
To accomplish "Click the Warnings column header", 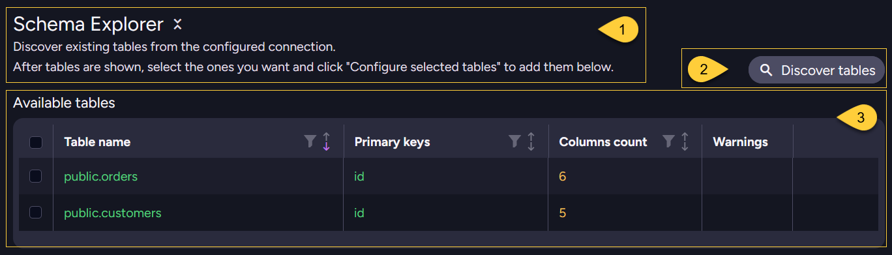I will coord(740,142).
